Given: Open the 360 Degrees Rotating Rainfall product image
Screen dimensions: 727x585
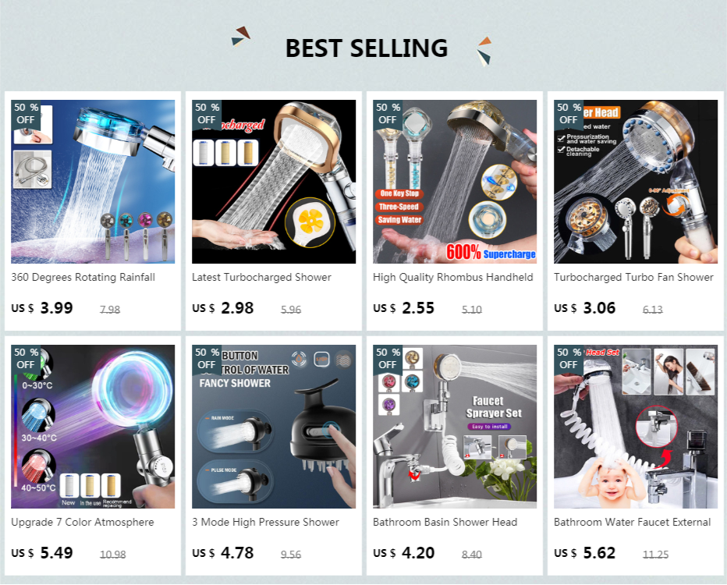Looking at the screenshot, I should [93, 182].
